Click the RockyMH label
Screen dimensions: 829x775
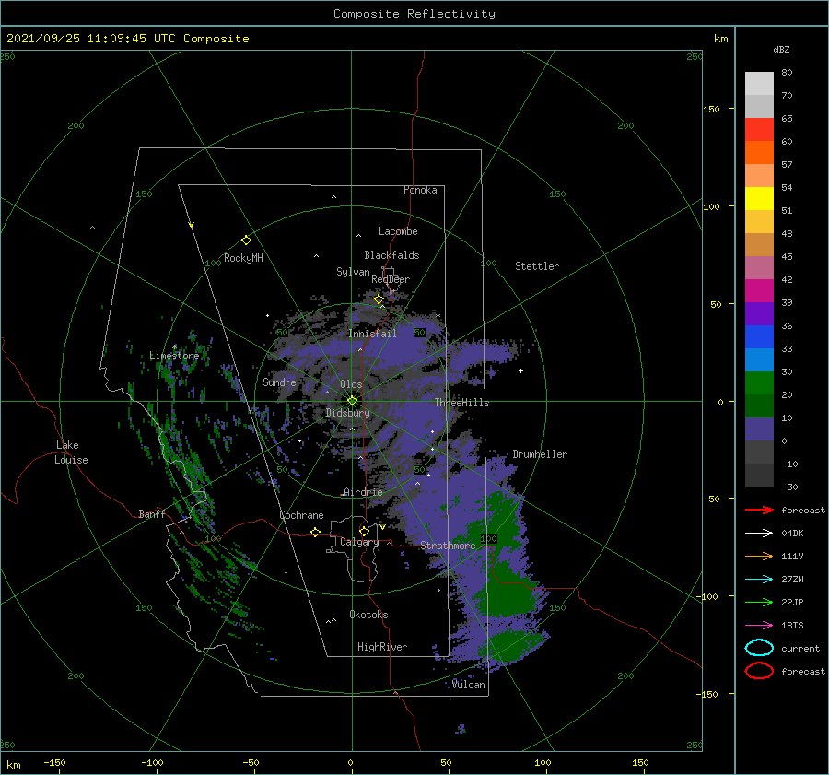[243, 258]
